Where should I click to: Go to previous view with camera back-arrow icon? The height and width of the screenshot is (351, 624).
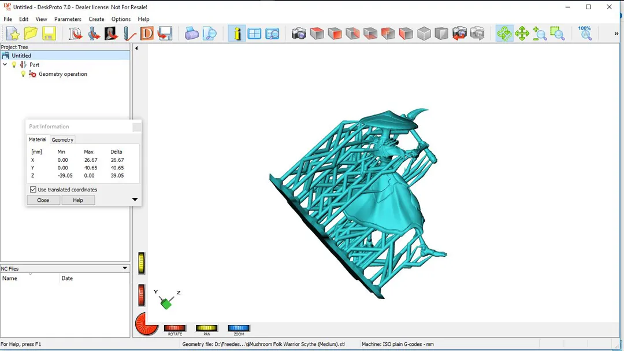pos(460,34)
